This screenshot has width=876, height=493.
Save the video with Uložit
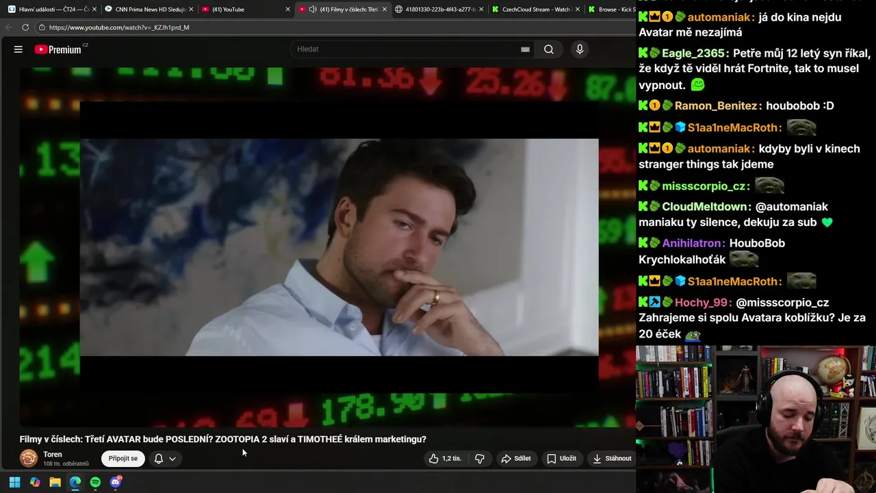(x=562, y=459)
